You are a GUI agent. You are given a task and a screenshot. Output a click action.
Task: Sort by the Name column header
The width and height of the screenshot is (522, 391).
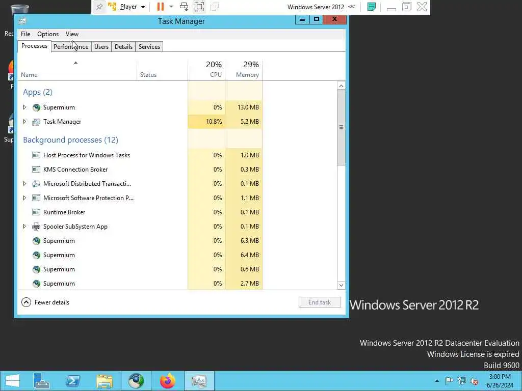77,70
